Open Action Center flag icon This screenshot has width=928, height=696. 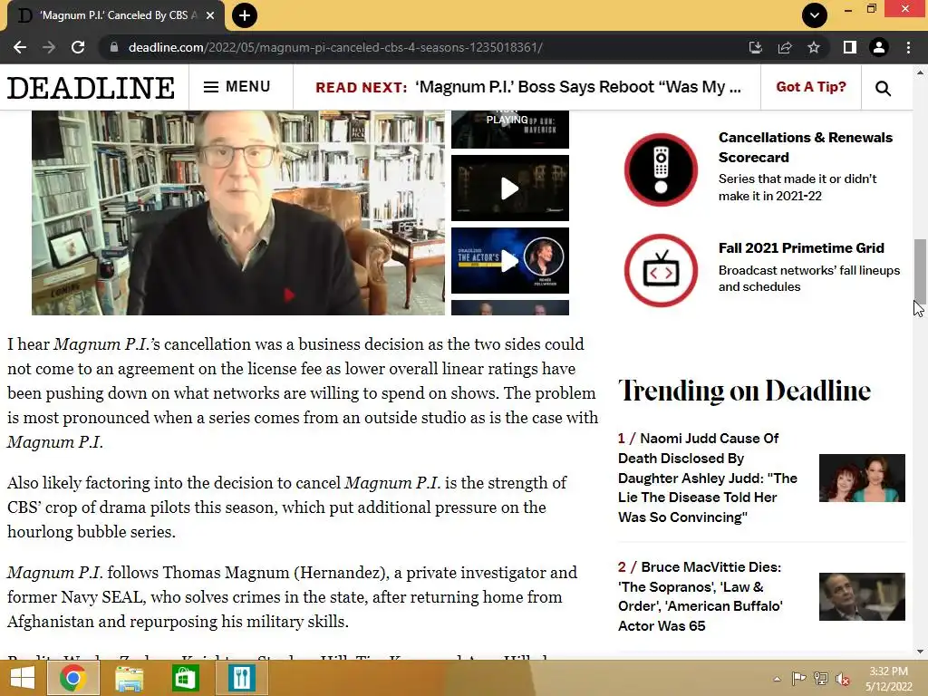799,678
